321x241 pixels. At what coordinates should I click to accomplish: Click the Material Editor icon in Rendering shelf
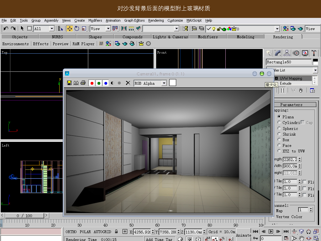point(108,43)
